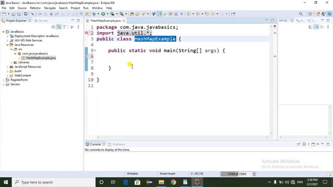The width and height of the screenshot is (333, 187).
Task: Toggle Link with Editor in Project Explorer
Action: (x=59, y=27)
